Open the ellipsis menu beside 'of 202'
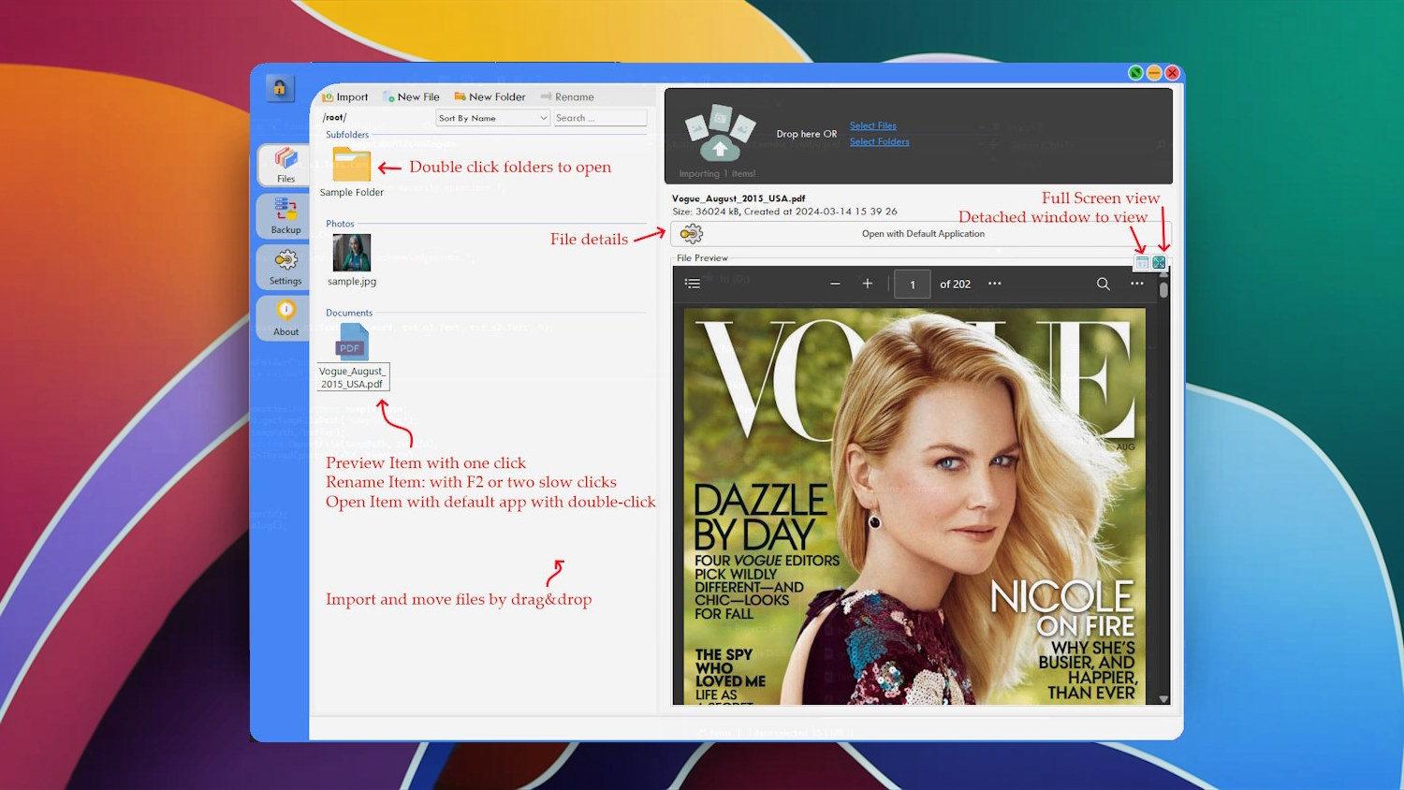The height and width of the screenshot is (790, 1404). (x=995, y=284)
